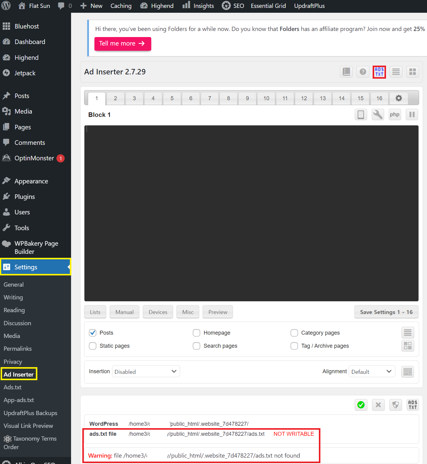
Task: Open the general settings gear tab
Action: [399, 98]
